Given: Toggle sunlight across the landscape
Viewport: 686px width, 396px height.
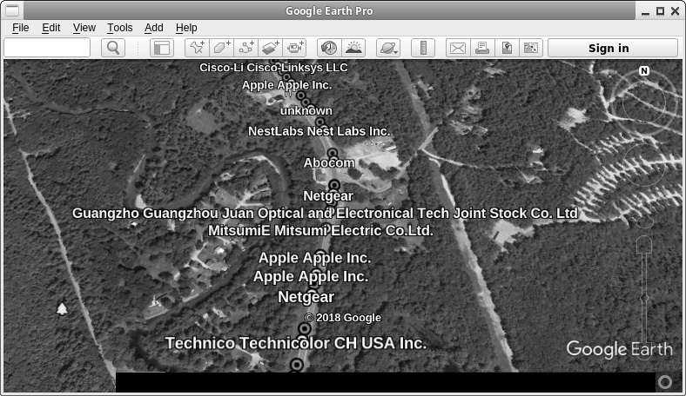Looking at the screenshot, I should point(353,48).
